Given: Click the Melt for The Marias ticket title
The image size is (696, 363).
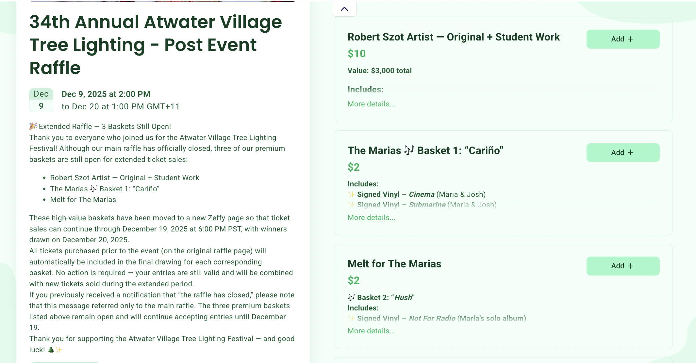Looking at the screenshot, I should pyautogui.click(x=394, y=264).
